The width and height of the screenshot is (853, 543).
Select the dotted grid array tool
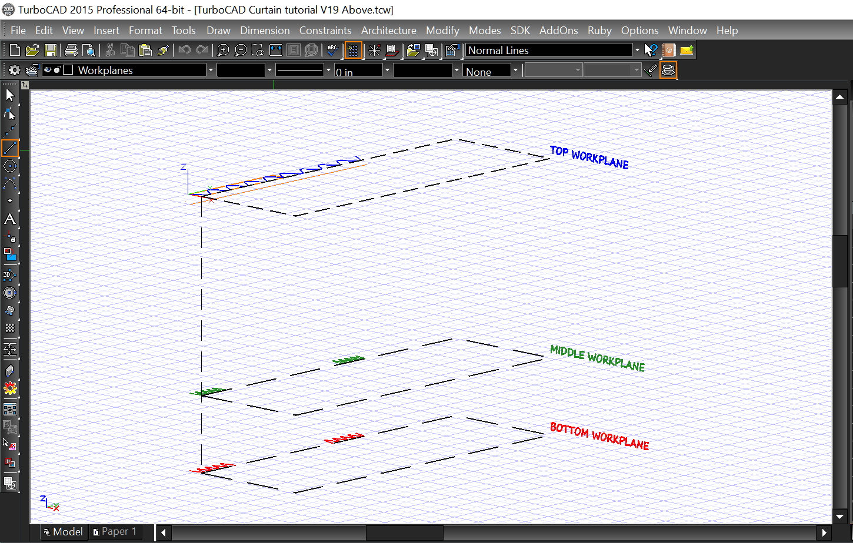point(10,328)
